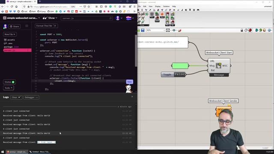The width and height of the screenshot is (274, 154).
Task: Switch to Rhino 7 taskbar button
Action: pos(40,152)
